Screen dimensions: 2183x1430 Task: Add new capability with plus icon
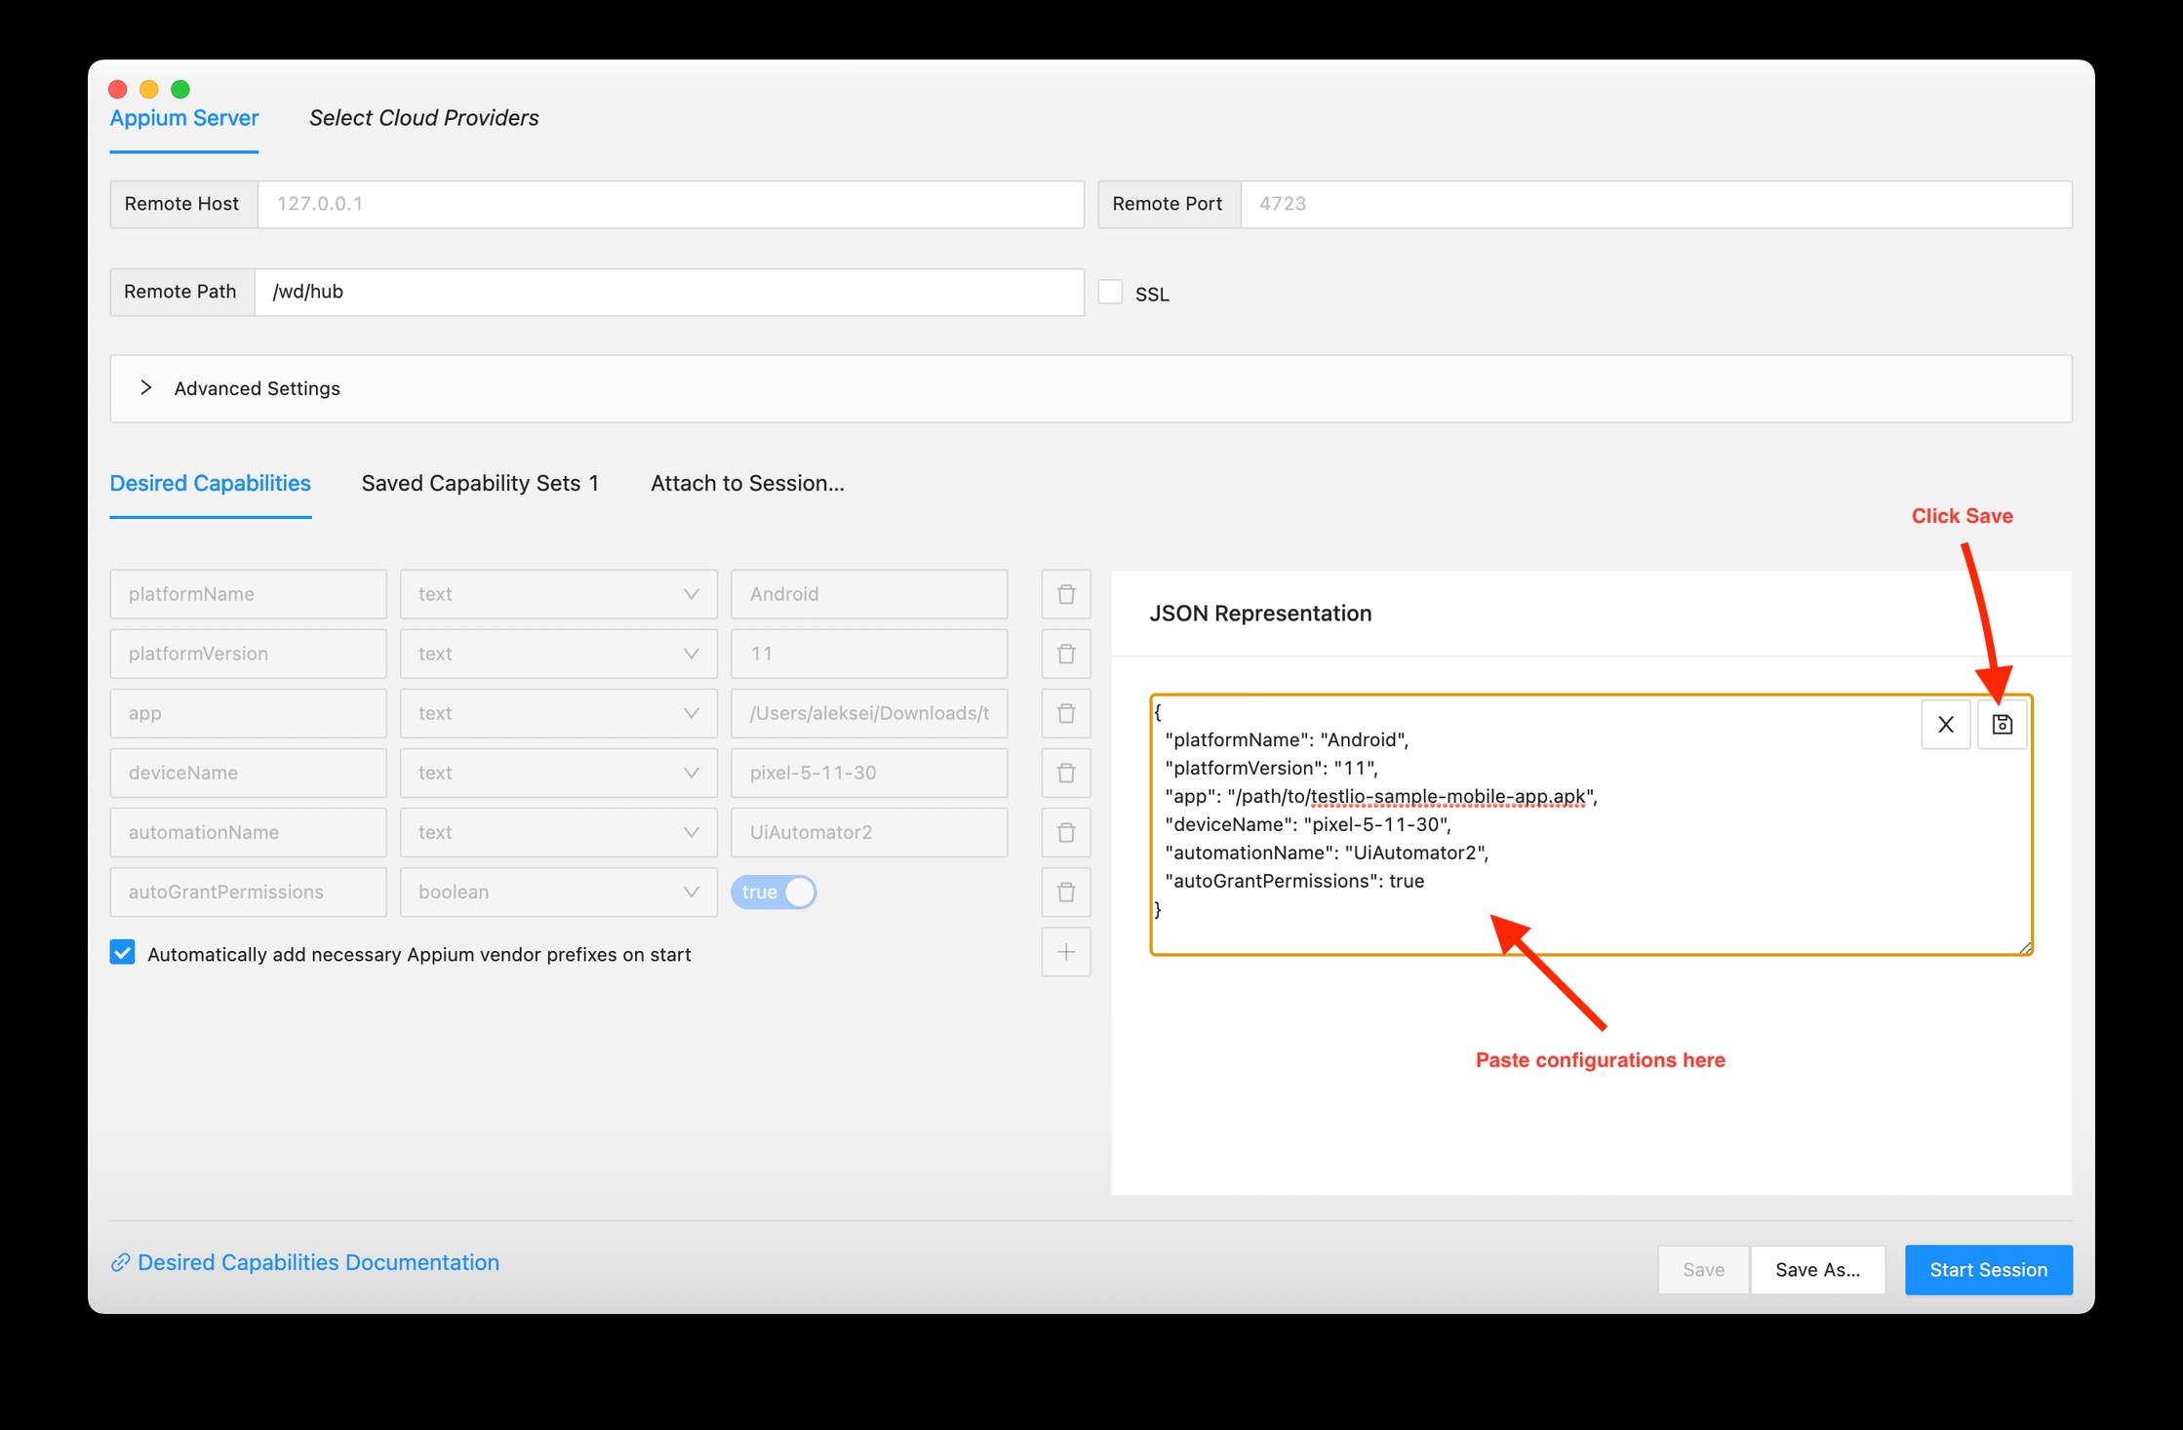pos(1065,952)
